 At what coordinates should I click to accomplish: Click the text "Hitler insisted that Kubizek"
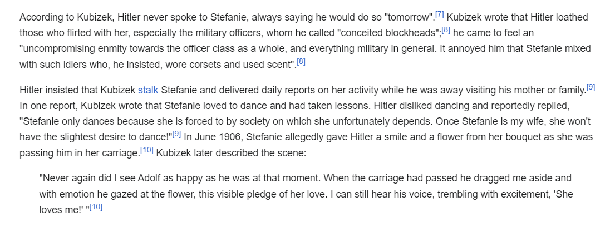point(77,90)
